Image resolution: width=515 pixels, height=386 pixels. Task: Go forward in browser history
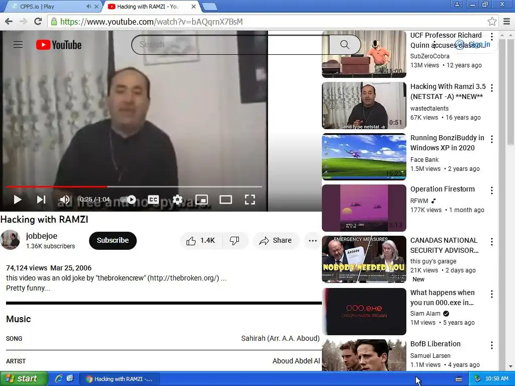tap(23, 21)
